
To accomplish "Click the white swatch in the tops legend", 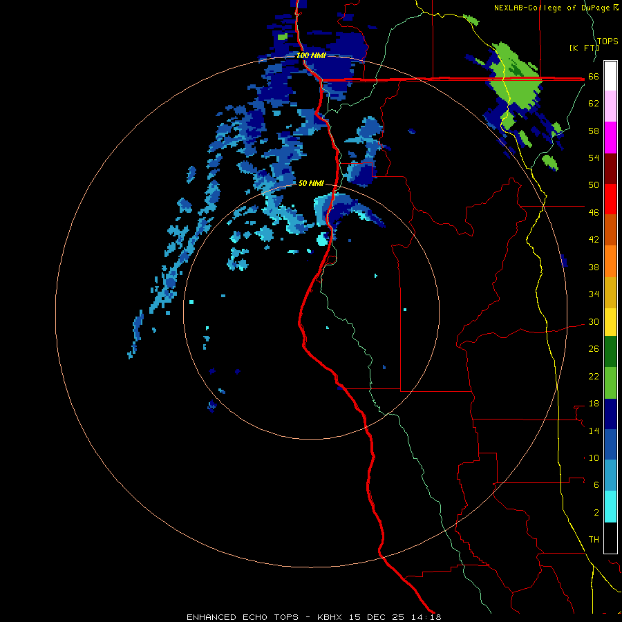I will click(x=610, y=76).
